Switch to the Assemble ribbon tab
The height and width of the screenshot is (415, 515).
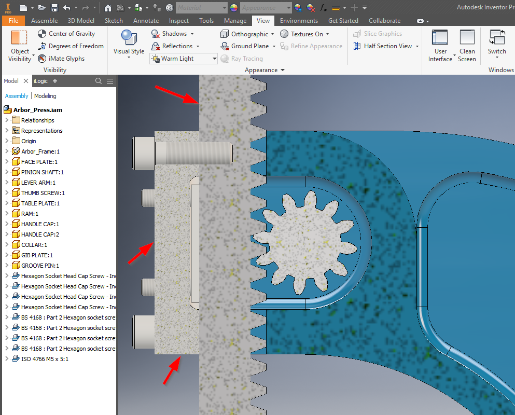[x=44, y=21]
